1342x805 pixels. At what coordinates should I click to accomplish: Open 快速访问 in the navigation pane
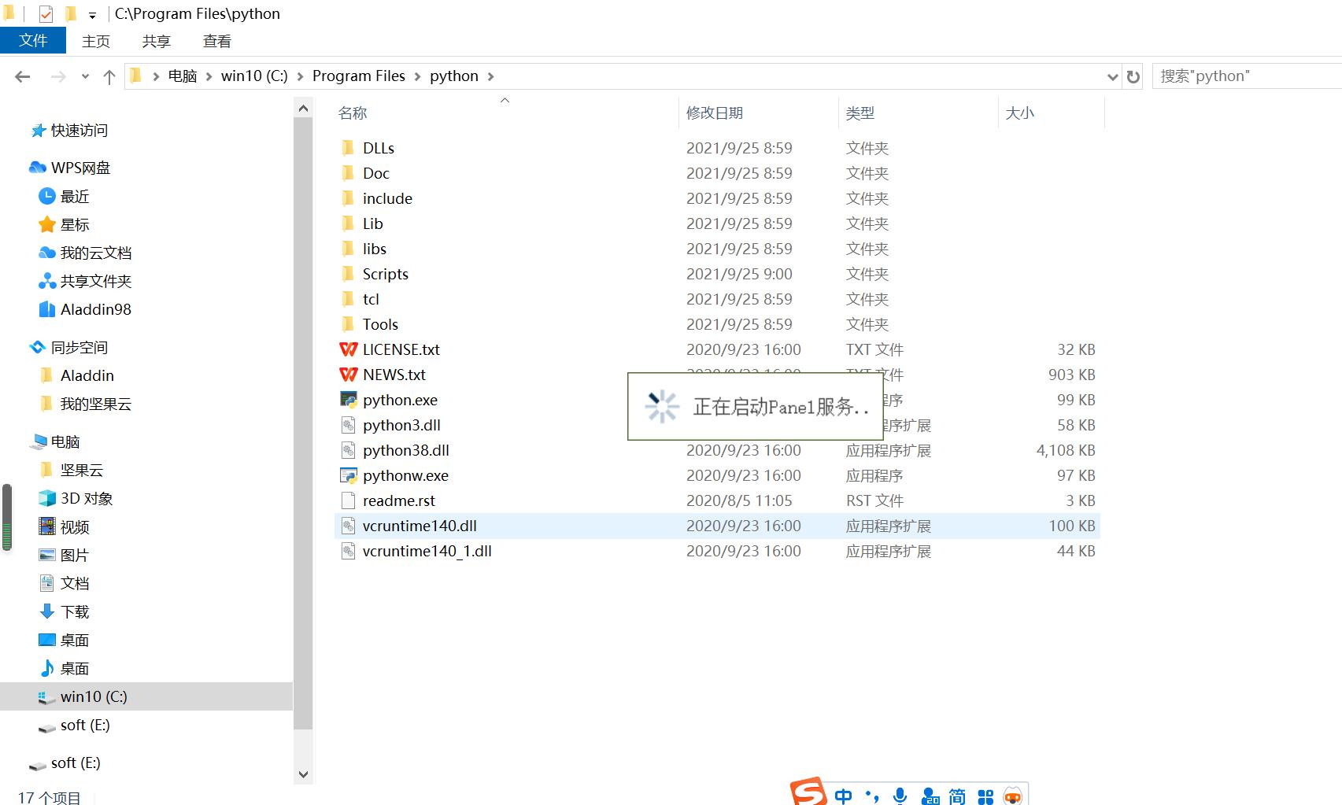(79, 131)
